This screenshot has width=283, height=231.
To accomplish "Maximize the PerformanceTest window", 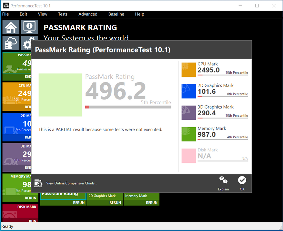I will point(257,5).
